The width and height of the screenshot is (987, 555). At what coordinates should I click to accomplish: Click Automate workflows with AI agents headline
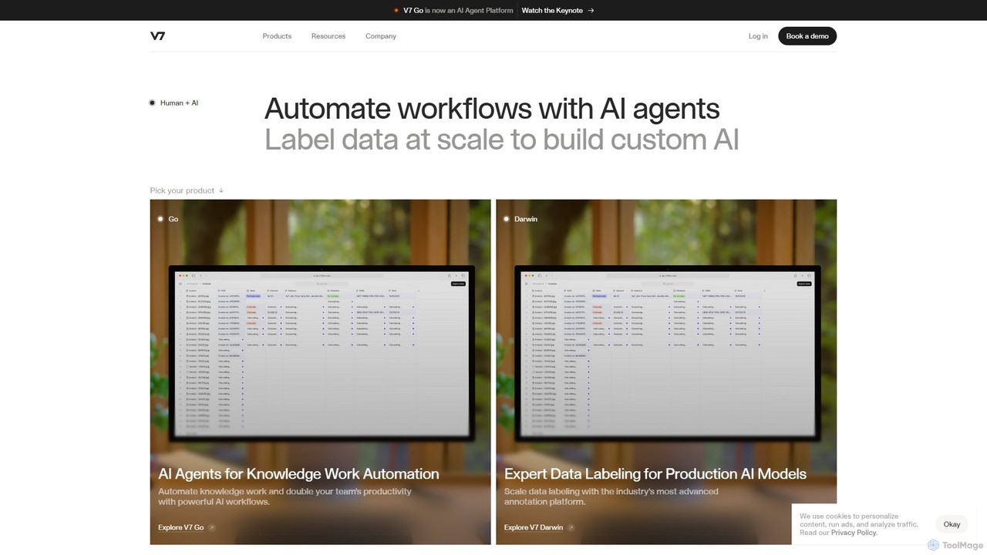(492, 109)
